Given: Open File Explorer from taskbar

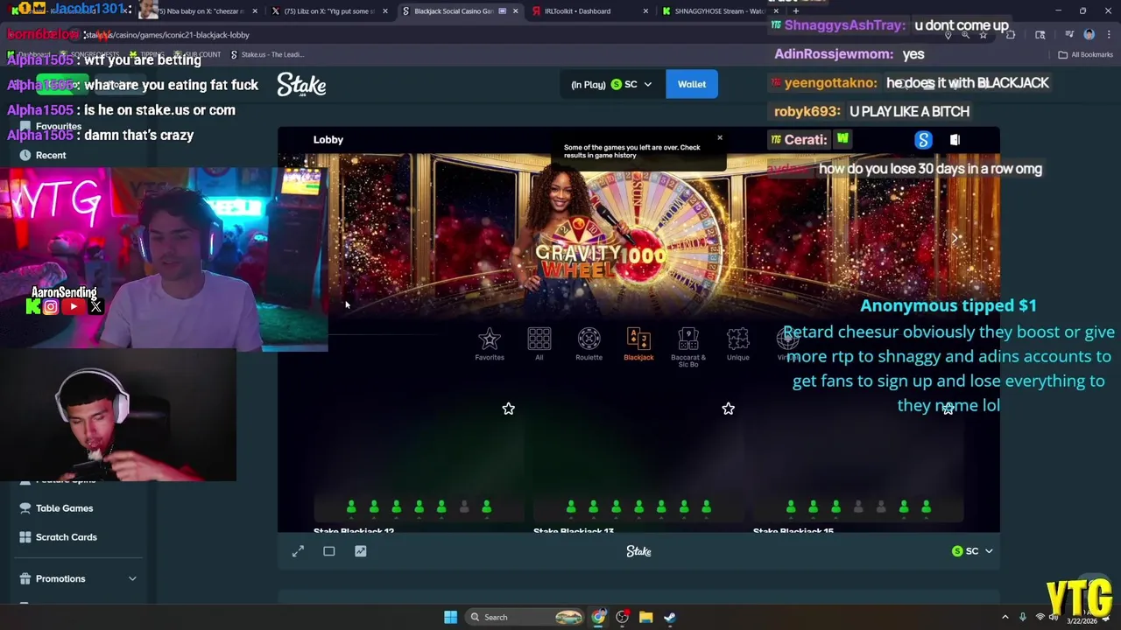Looking at the screenshot, I should 645,617.
